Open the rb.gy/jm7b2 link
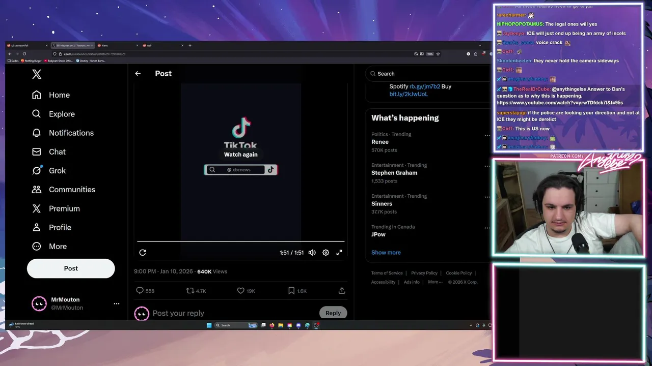Viewport: 652px width, 366px height. [425, 86]
